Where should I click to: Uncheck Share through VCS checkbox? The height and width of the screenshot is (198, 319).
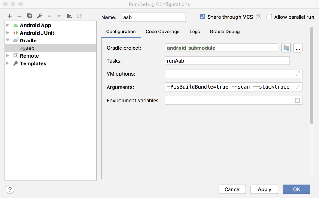tap(202, 17)
